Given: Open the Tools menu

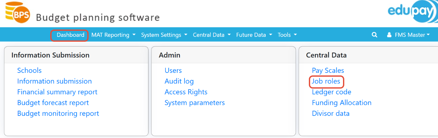Looking at the screenshot, I should [x=287, y=35].
